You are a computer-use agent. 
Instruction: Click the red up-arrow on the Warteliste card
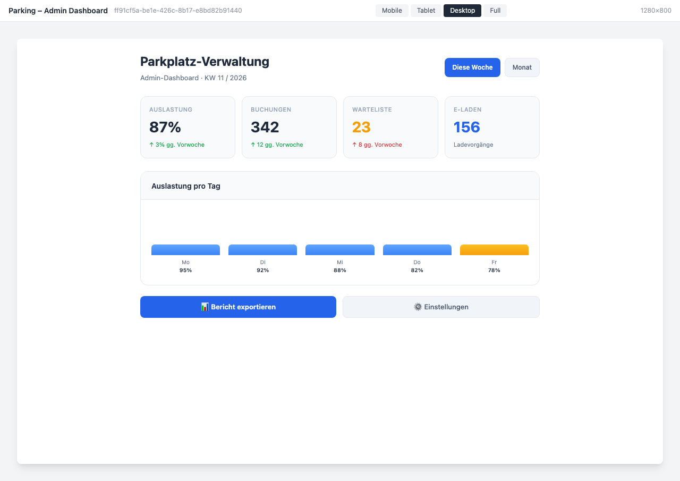tap(355, 144)
